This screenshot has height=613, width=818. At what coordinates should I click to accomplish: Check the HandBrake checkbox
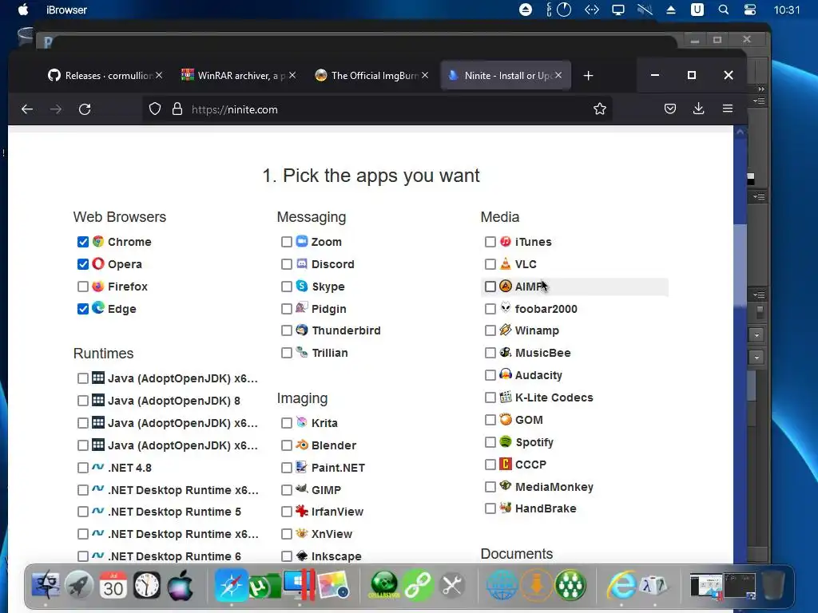tap(490, 508)
